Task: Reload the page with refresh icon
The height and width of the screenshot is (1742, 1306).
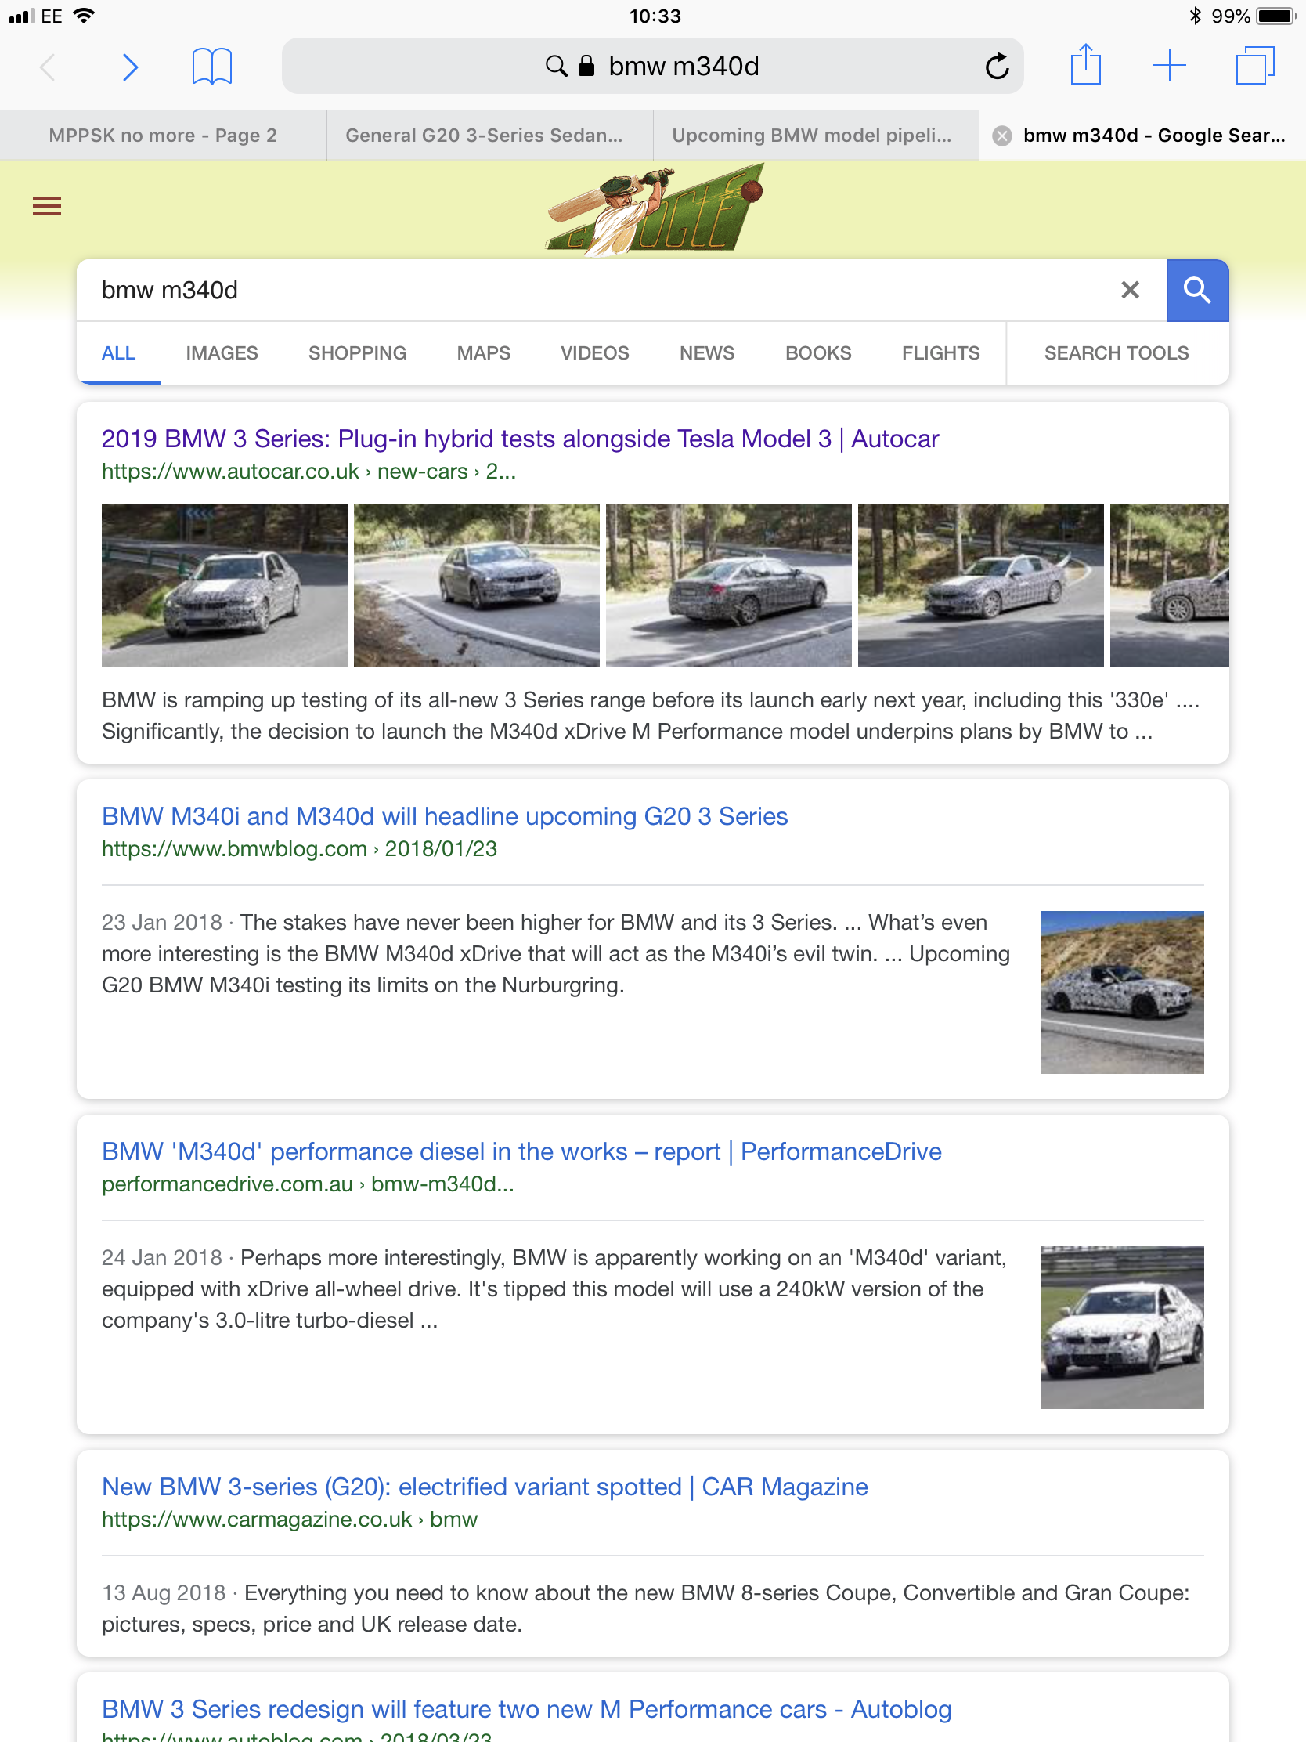Action: 997,66
